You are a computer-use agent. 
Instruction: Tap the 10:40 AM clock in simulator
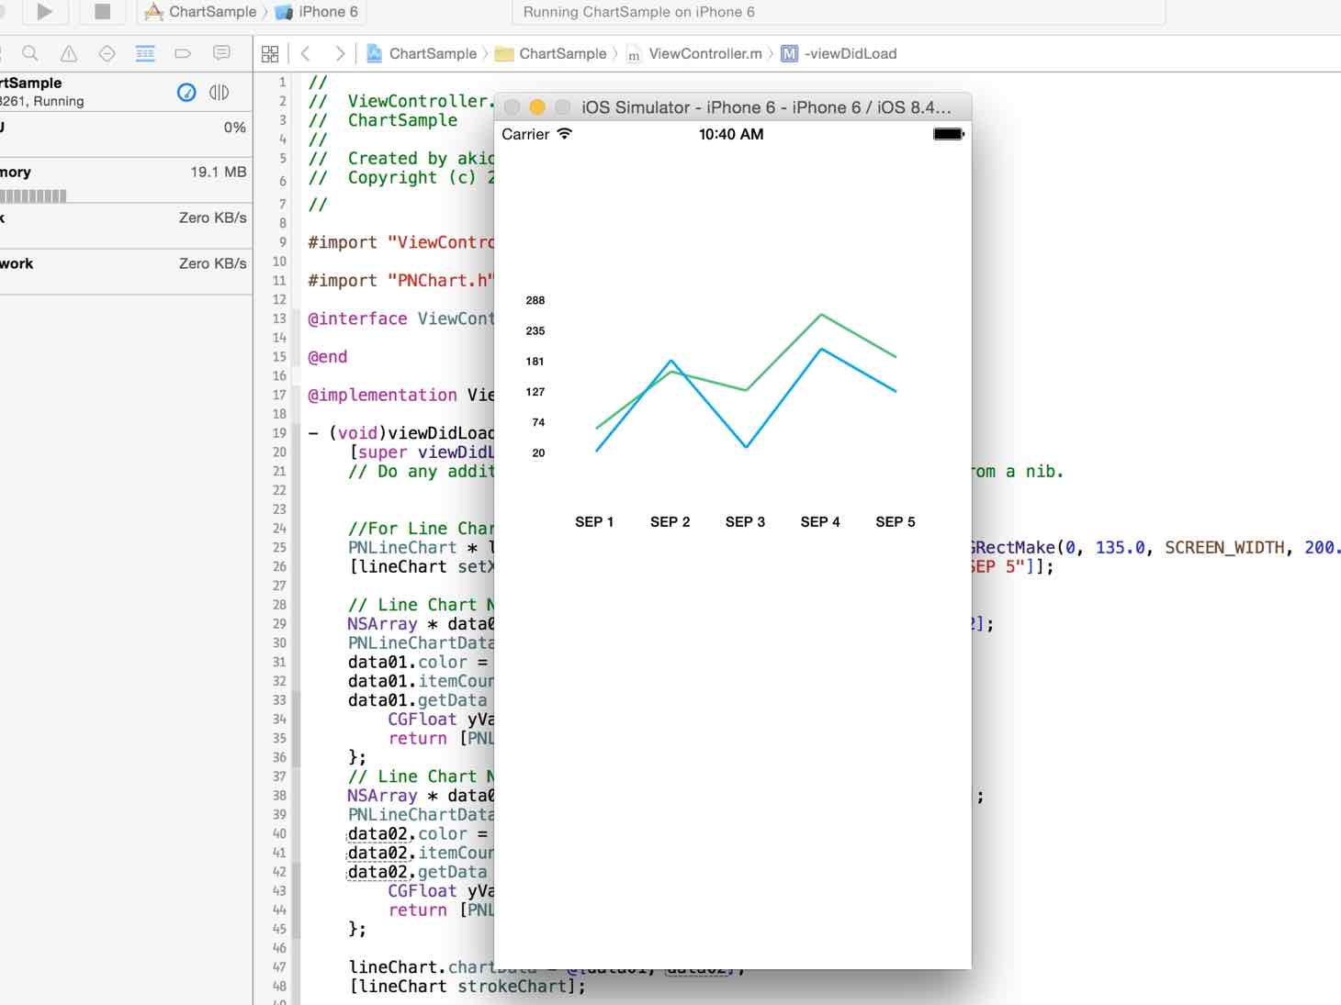click(x=731, y=134)
